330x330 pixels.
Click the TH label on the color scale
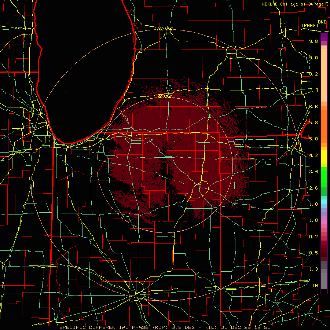tap(315, 285)
